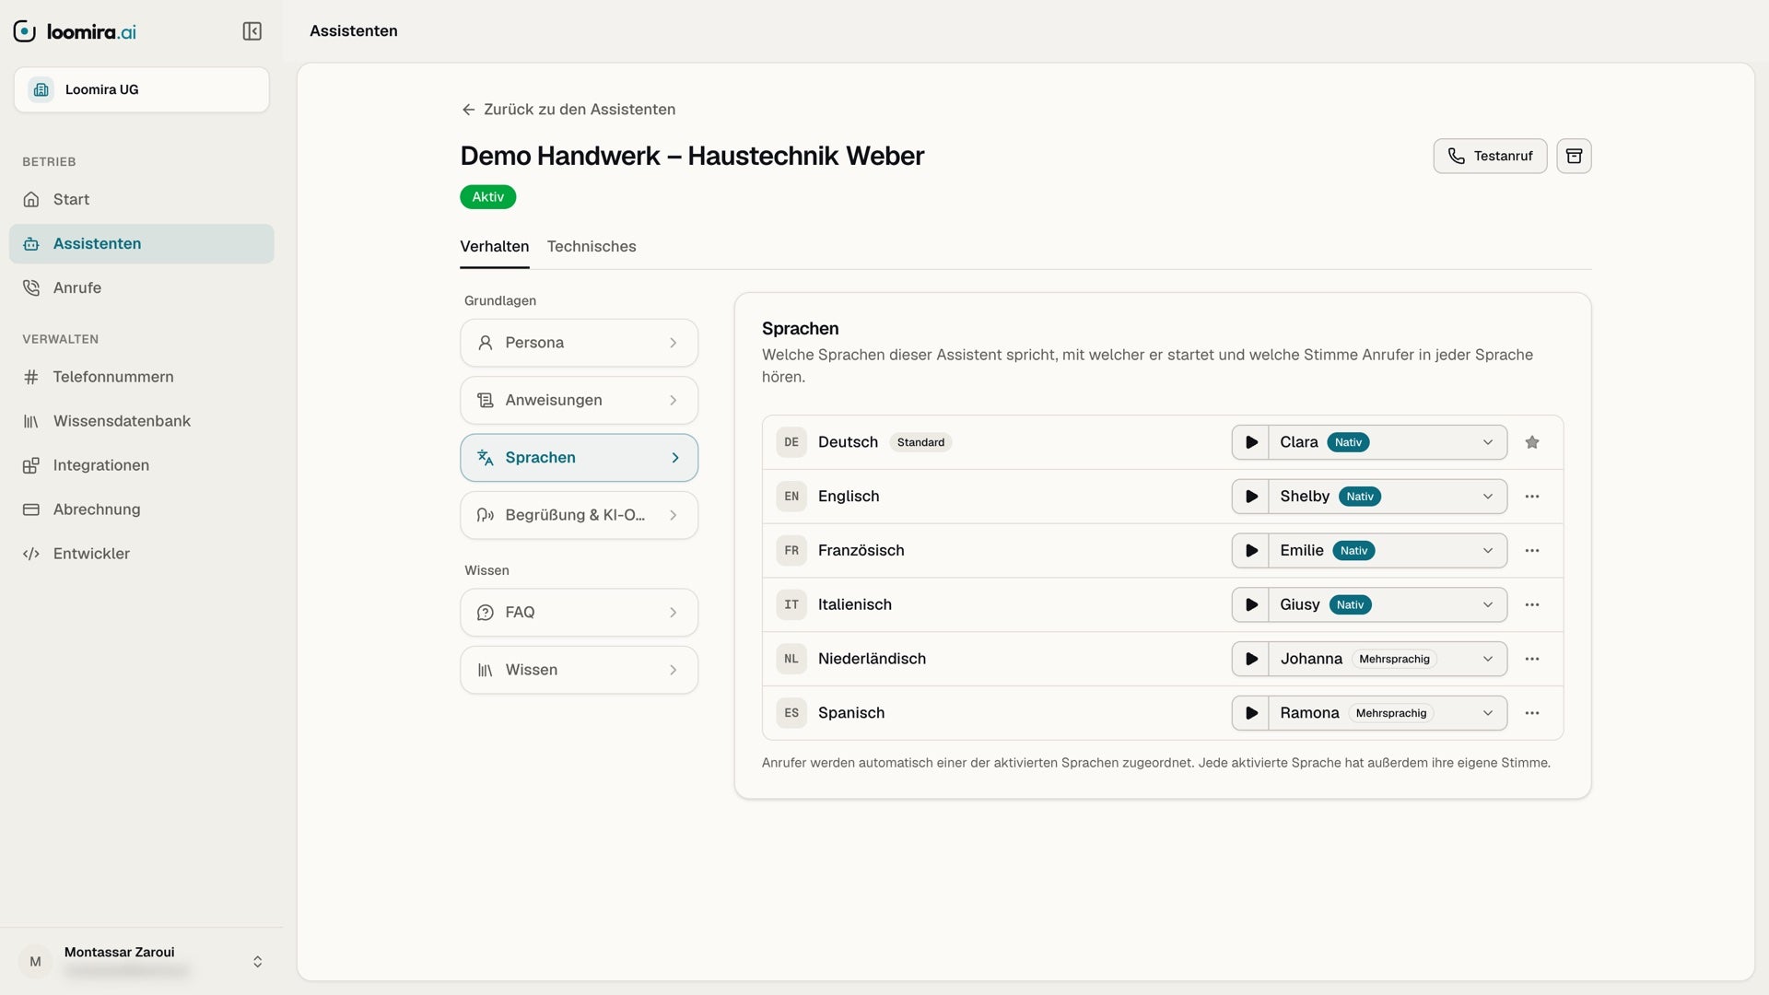Open the Persona section

(579, 343)
